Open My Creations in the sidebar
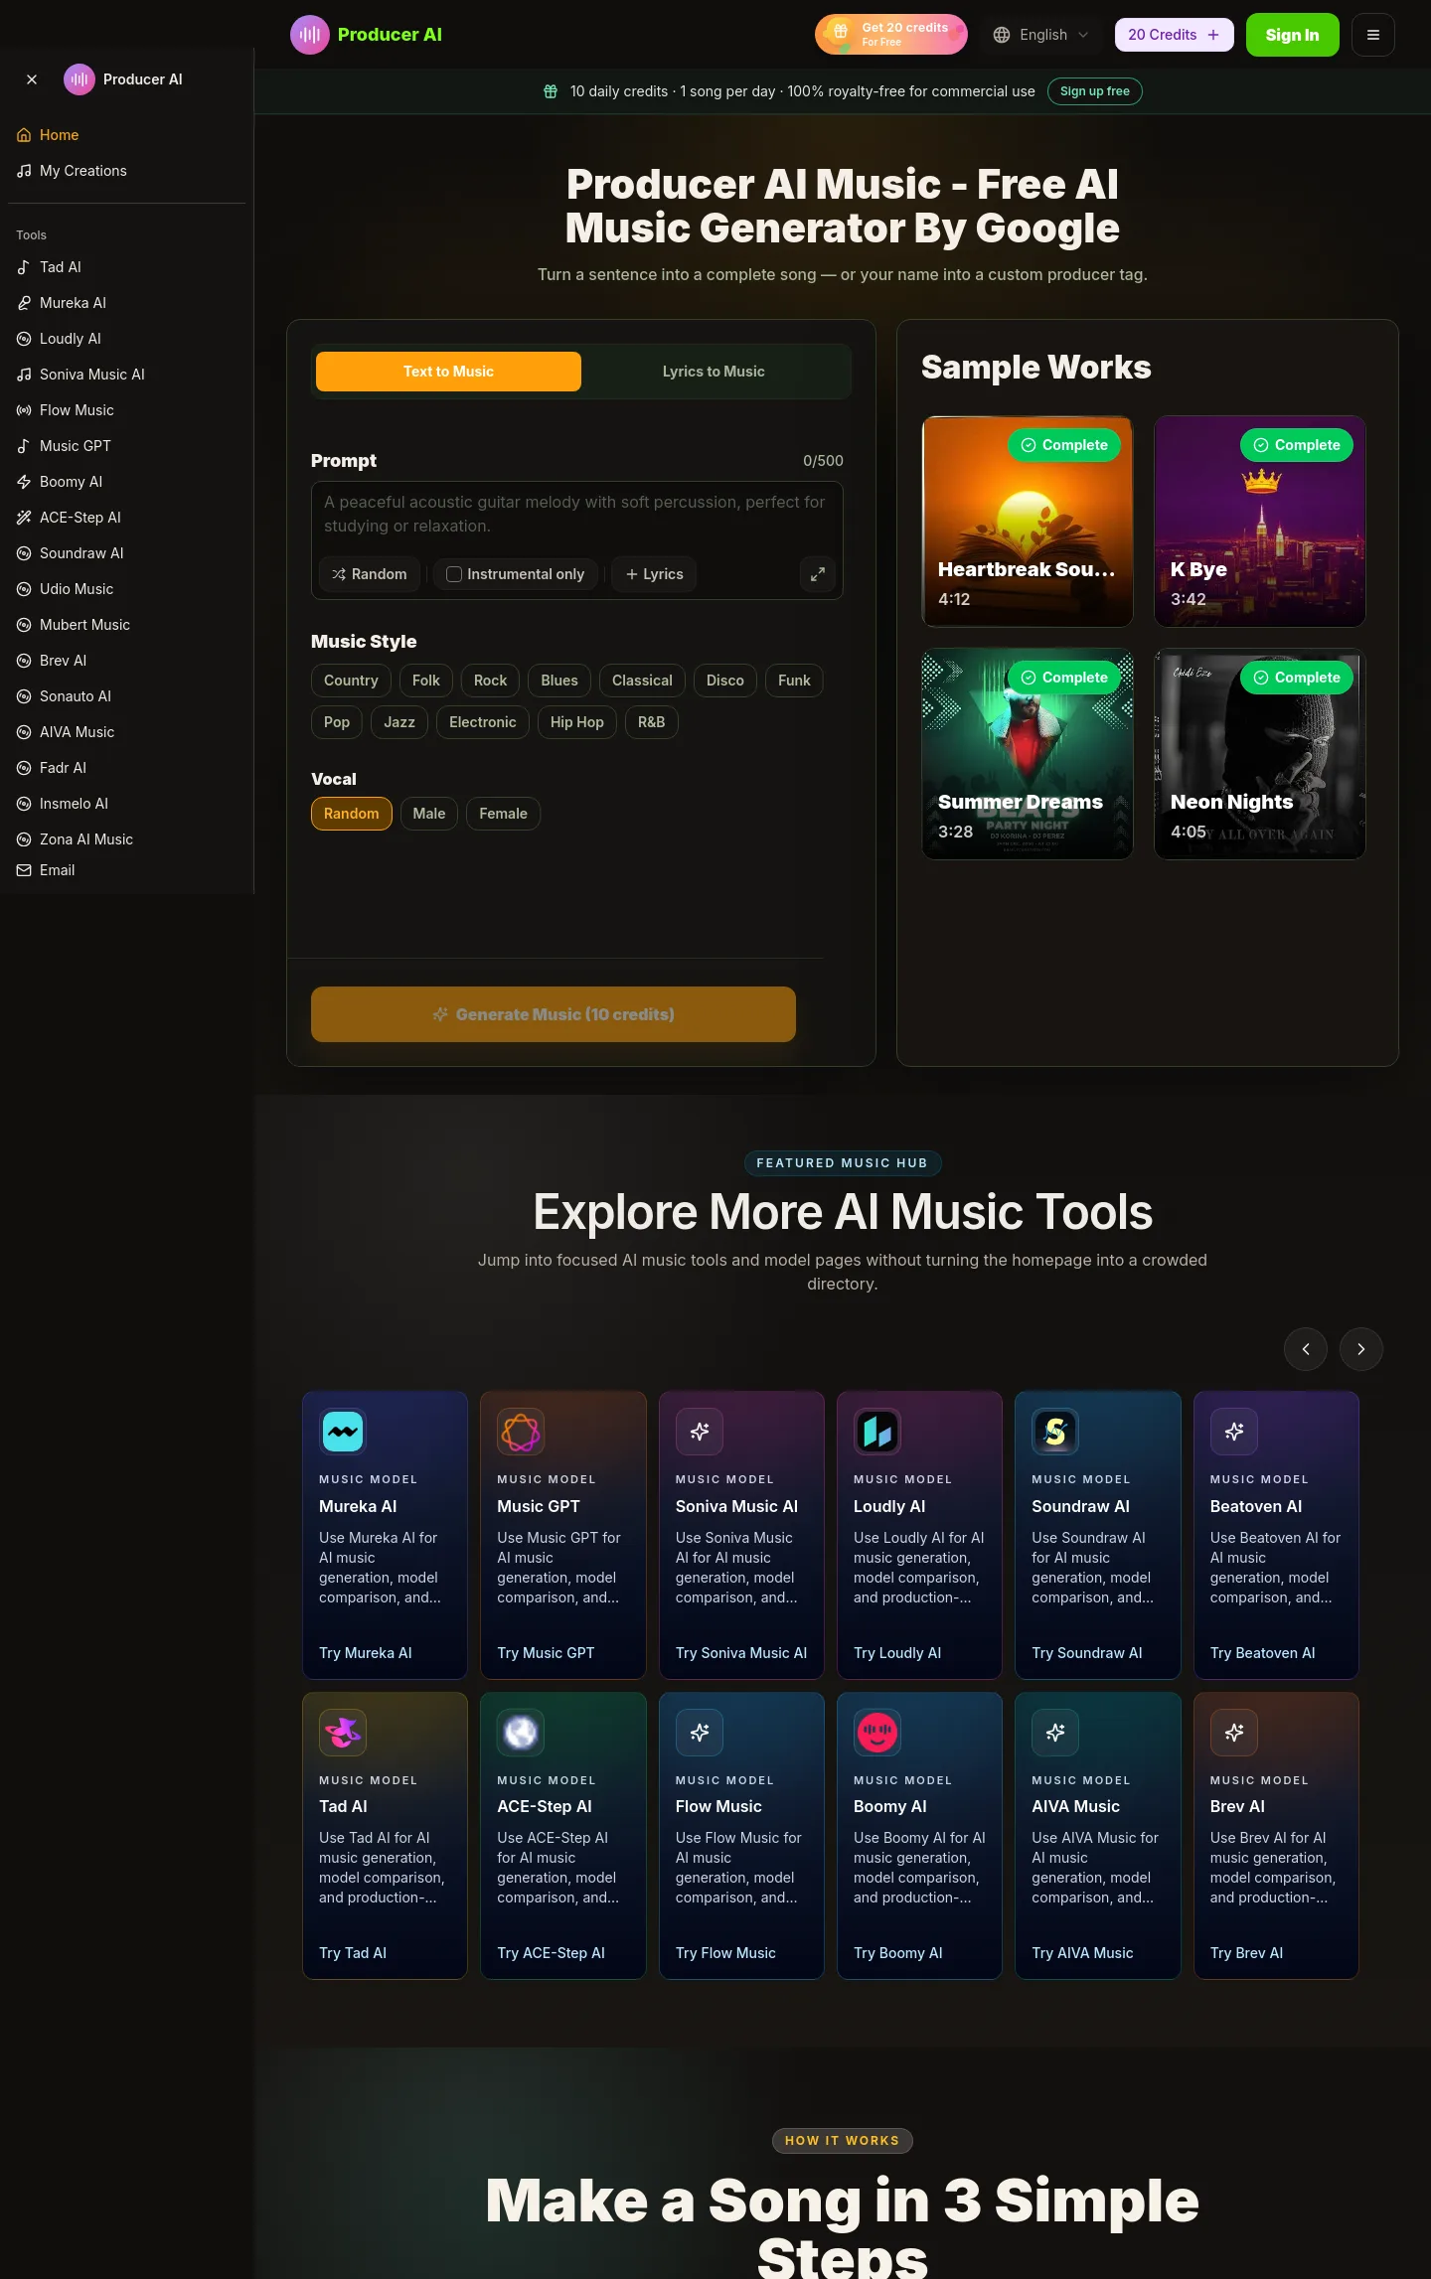Image resolution: width=1431 pixels, height=2279 pixels. 126,171
